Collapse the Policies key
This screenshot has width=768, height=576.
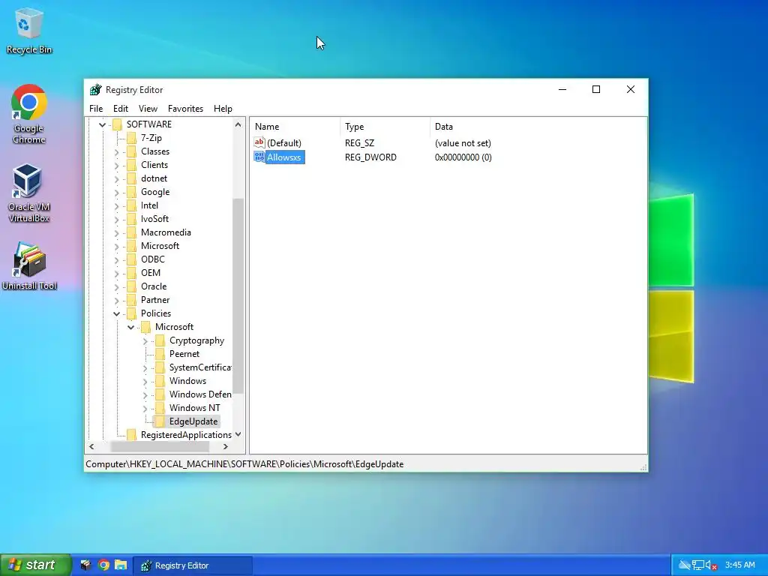point(116,313)
